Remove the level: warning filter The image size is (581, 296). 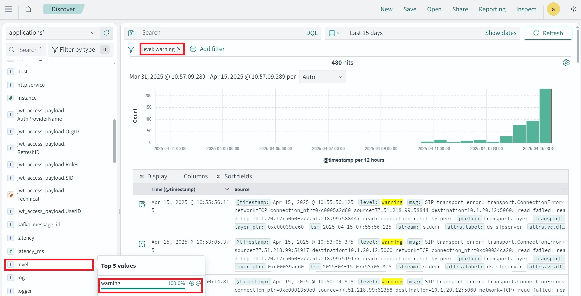click(x=179, y=49)
